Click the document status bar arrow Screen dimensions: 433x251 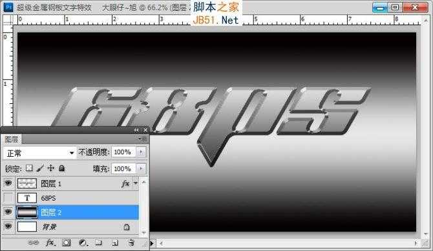coord(152,243)
